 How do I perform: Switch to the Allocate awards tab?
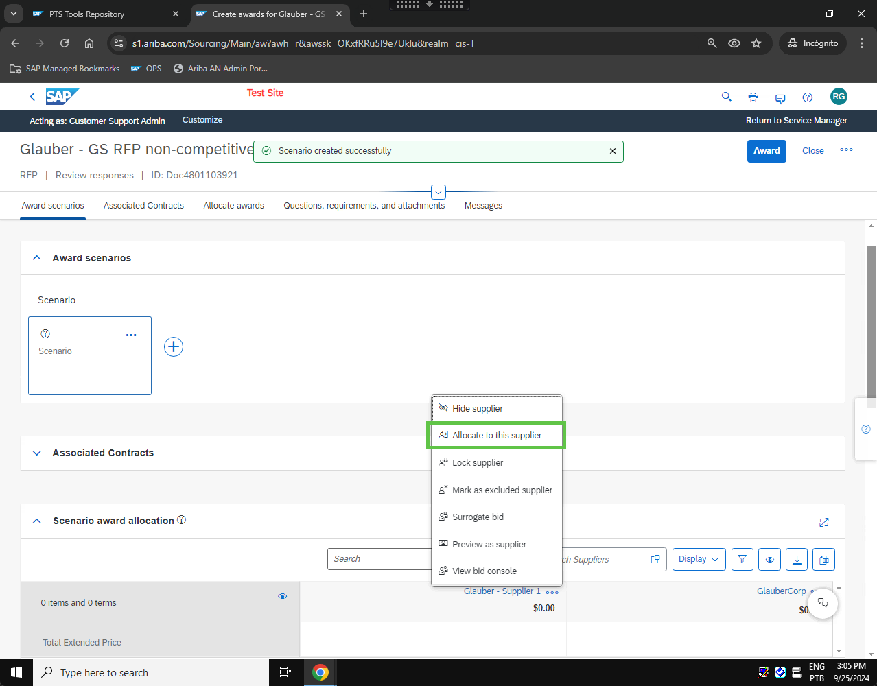point(233,206)
